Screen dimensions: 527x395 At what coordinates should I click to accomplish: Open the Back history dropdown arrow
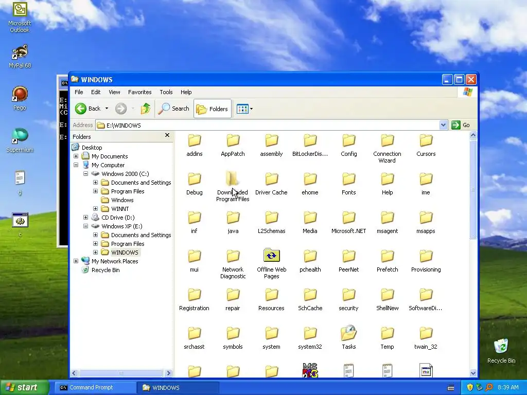click(x=107, y=109)
